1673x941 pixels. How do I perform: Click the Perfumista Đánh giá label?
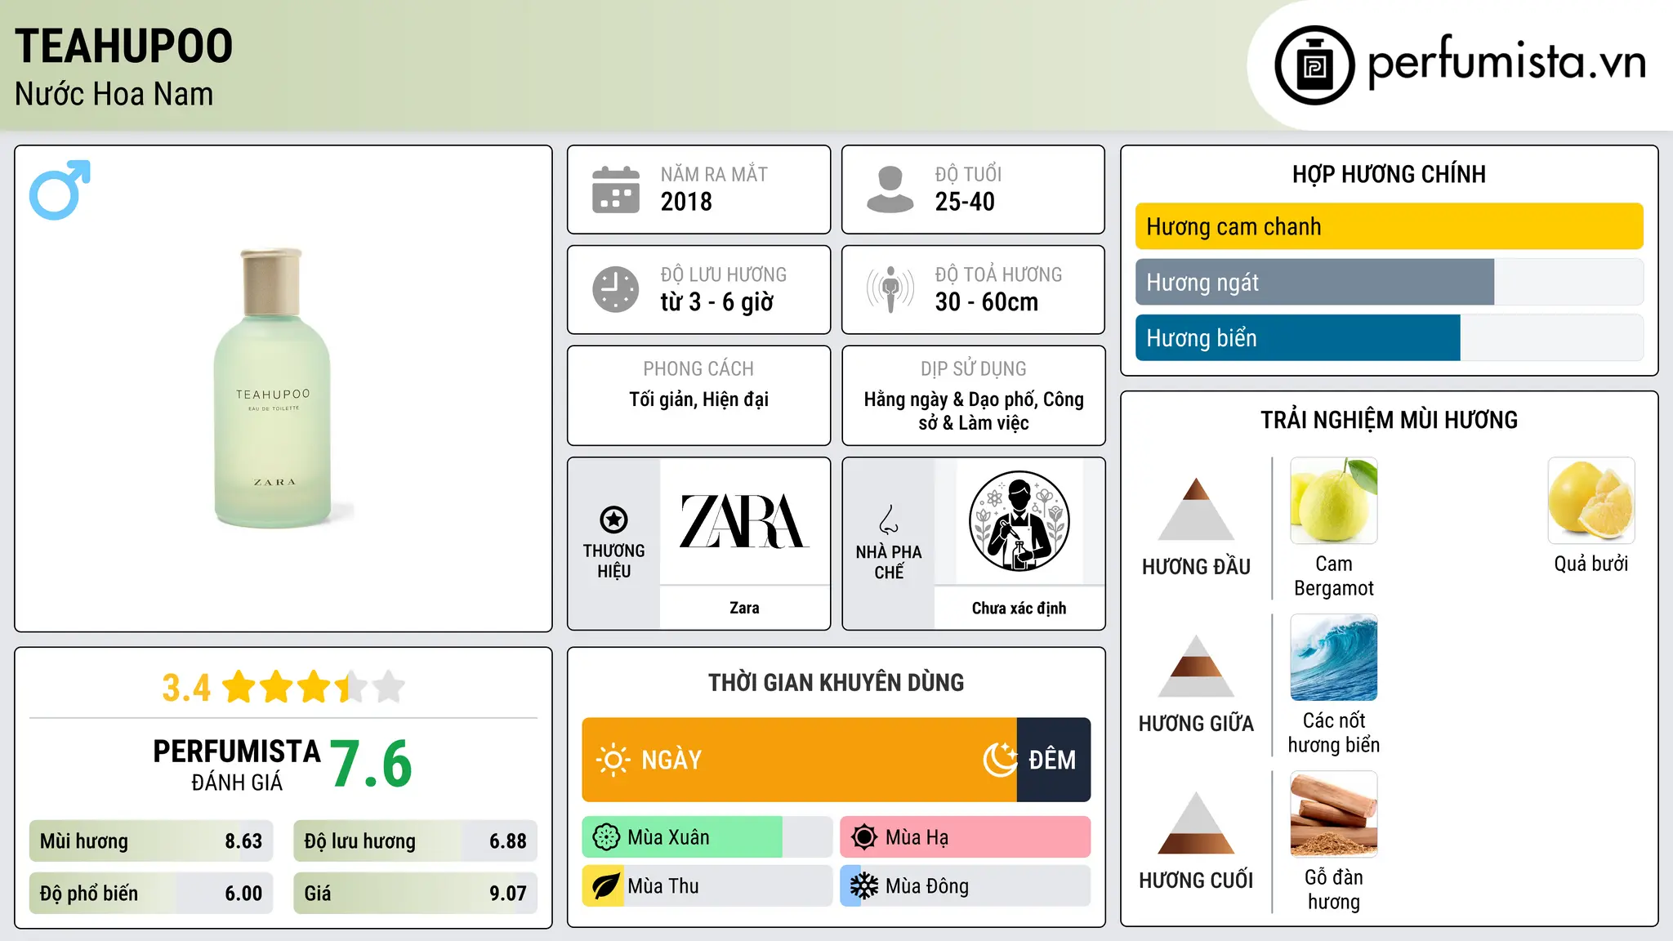pos(237,765)
